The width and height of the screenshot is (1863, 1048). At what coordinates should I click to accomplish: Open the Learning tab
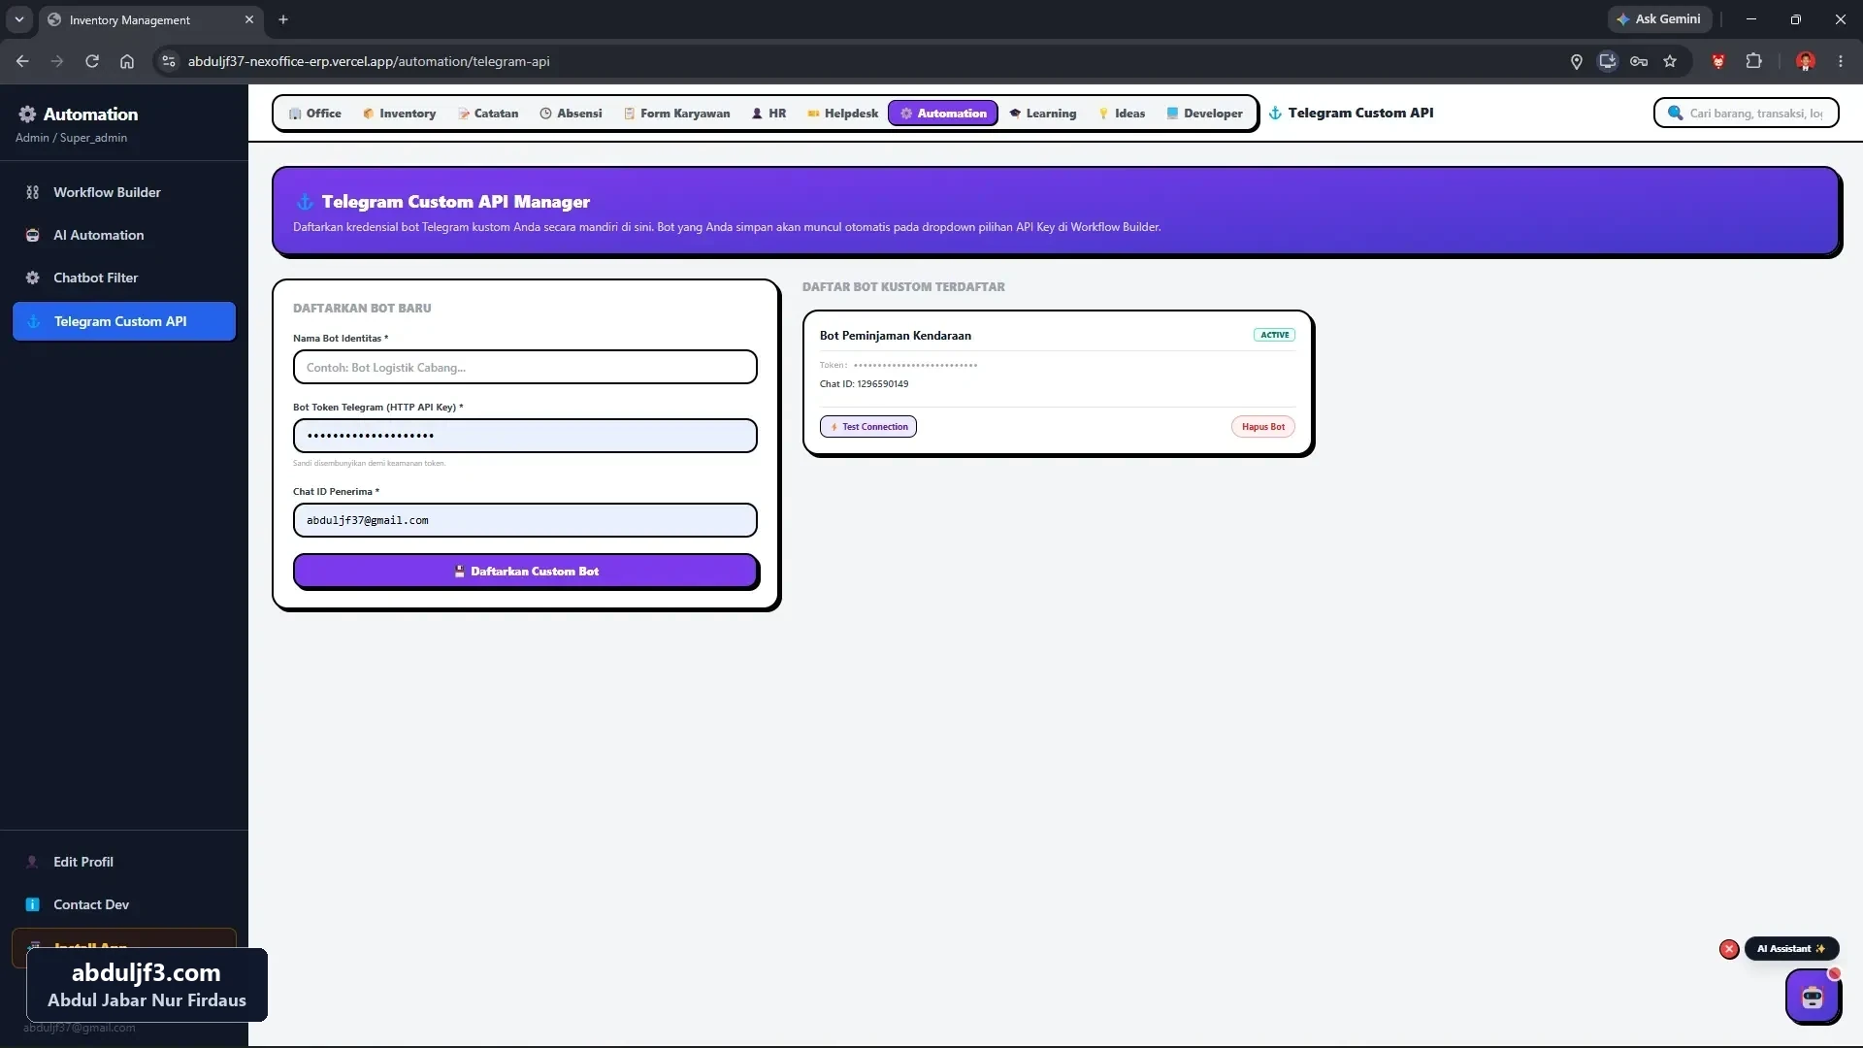1043,114
